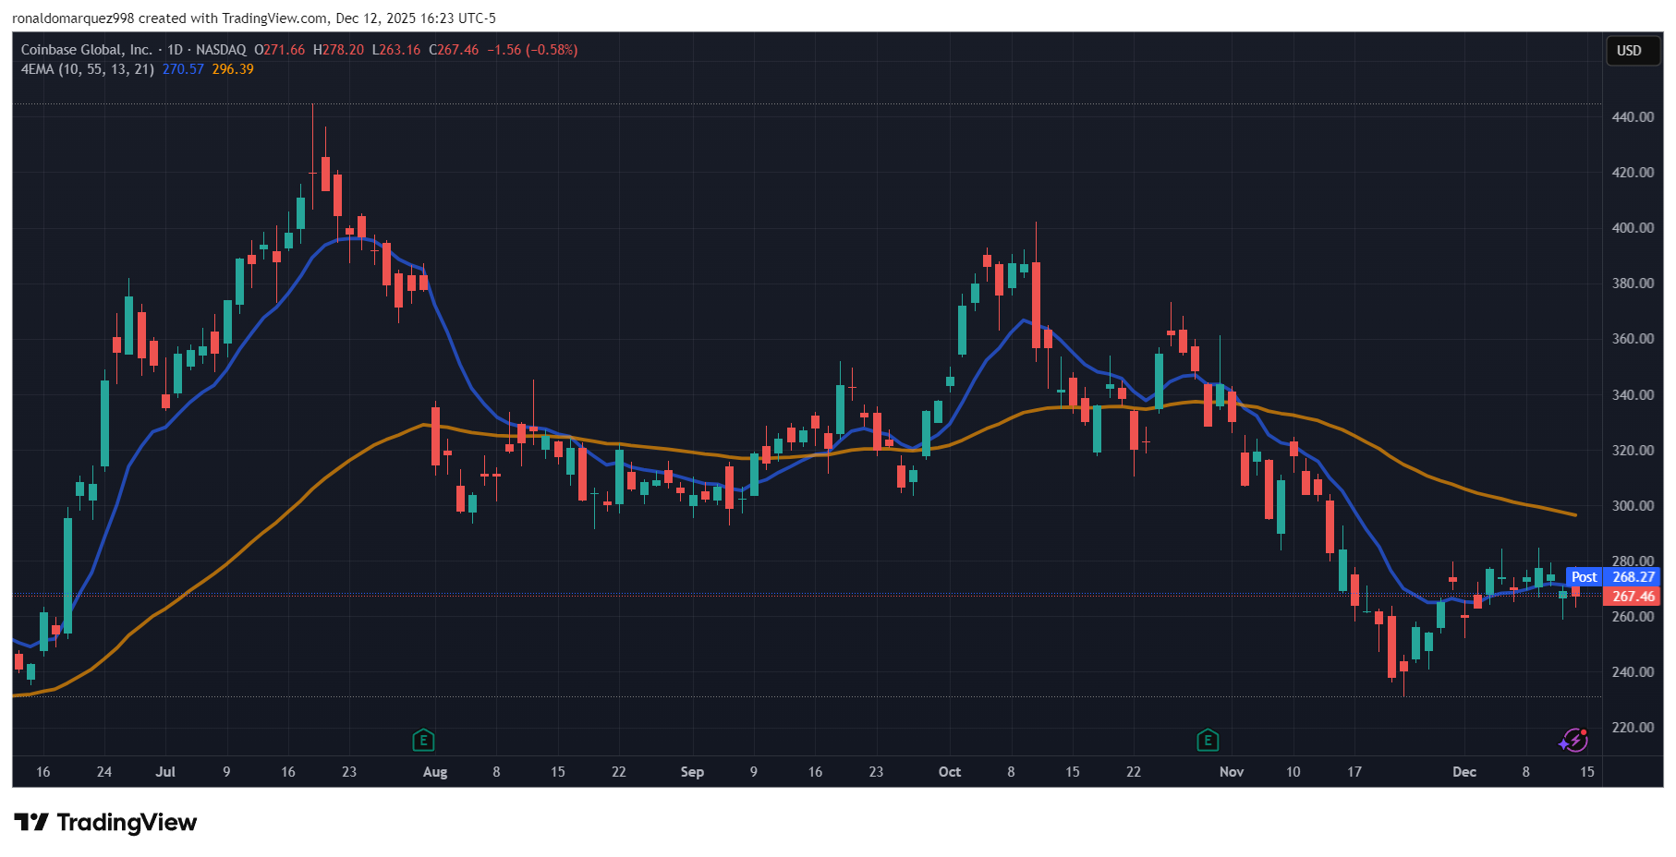The width and height of the screenshot is (1676, 857).
Task: Toggle the post-market session display
Action: (x=1585, y=576)
